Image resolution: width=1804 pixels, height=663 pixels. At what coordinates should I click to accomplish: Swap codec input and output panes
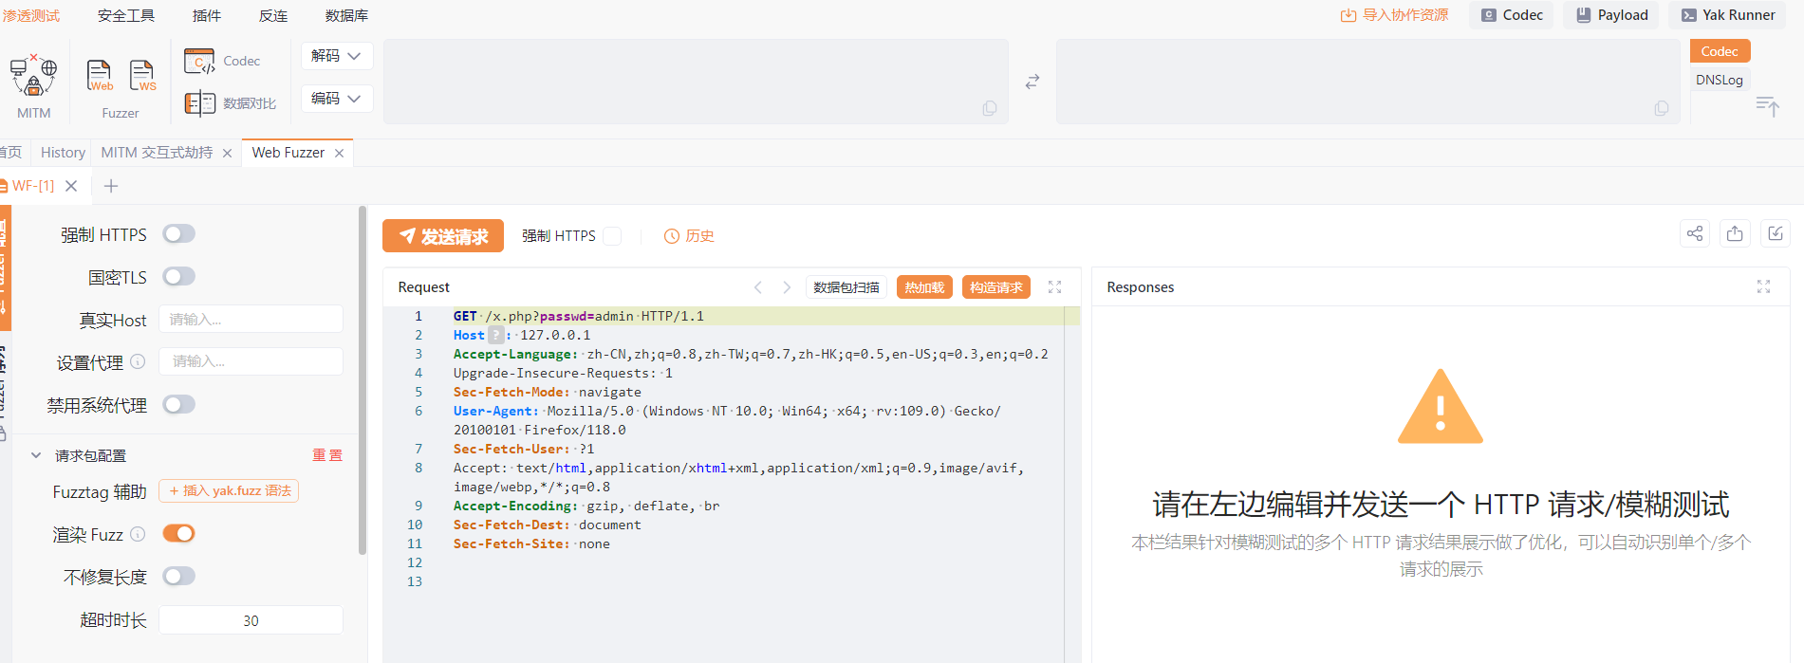click(x=1032, y=82)
